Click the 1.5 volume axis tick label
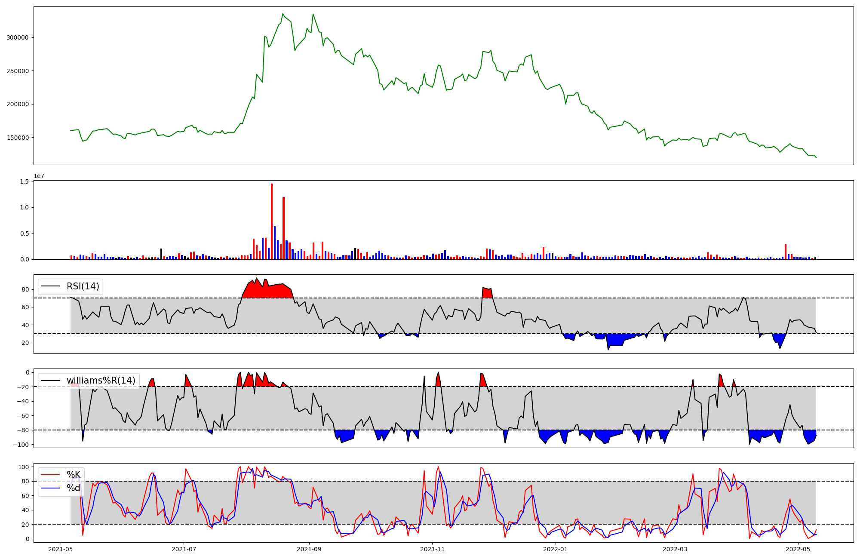Screen dimensions: 860x559 [x=25, y=181]
